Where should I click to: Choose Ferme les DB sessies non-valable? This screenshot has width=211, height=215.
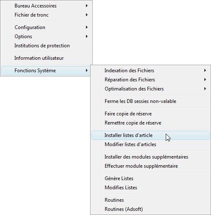(150, 101)
